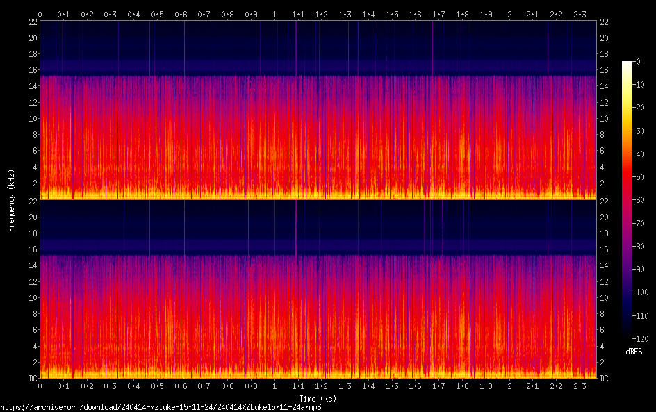Click the dBFS color gradient scale bar
656x412 pixels.
(x=627, y=200)
